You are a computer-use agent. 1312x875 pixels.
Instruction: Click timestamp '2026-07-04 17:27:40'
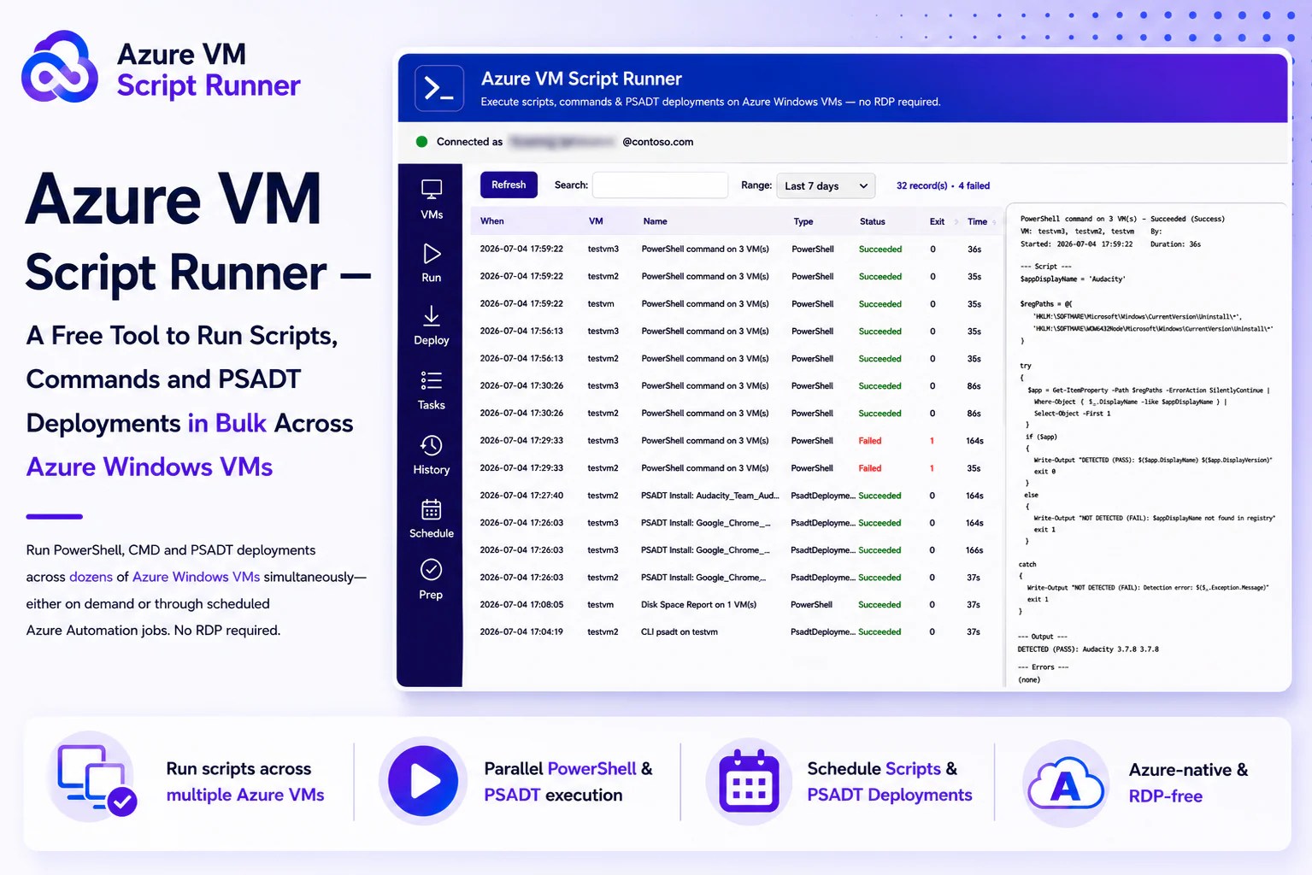(521, 496)
